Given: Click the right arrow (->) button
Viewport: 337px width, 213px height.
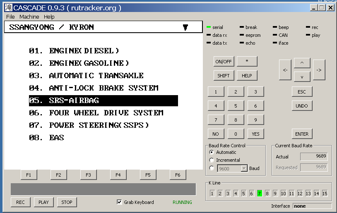Looking at the screenshot, I should click(x=319, y=70).
